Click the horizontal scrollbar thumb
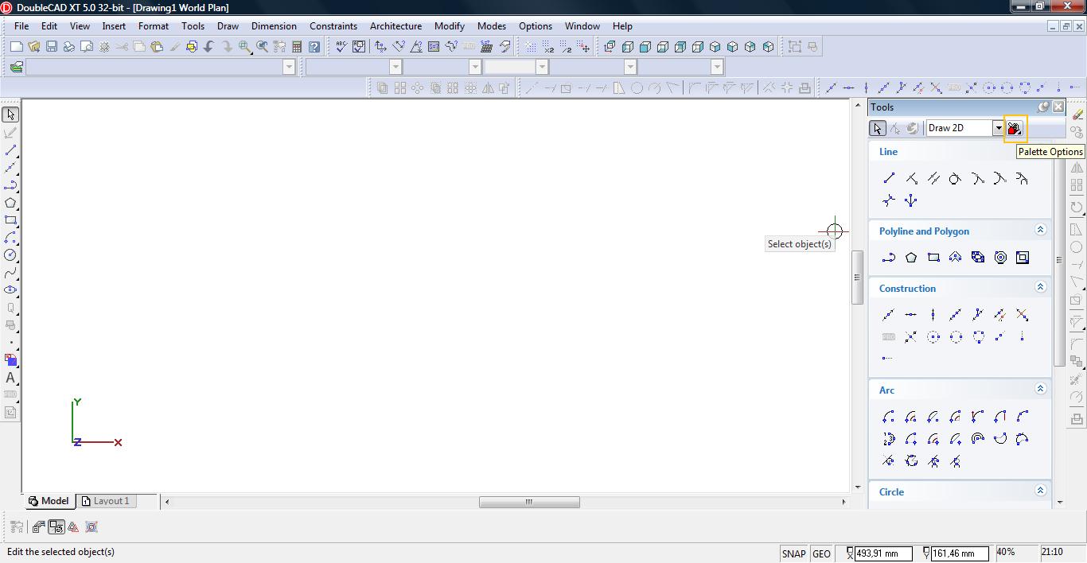The height and width of the screenshot is (563, 1087). click(x=529, y=502)
